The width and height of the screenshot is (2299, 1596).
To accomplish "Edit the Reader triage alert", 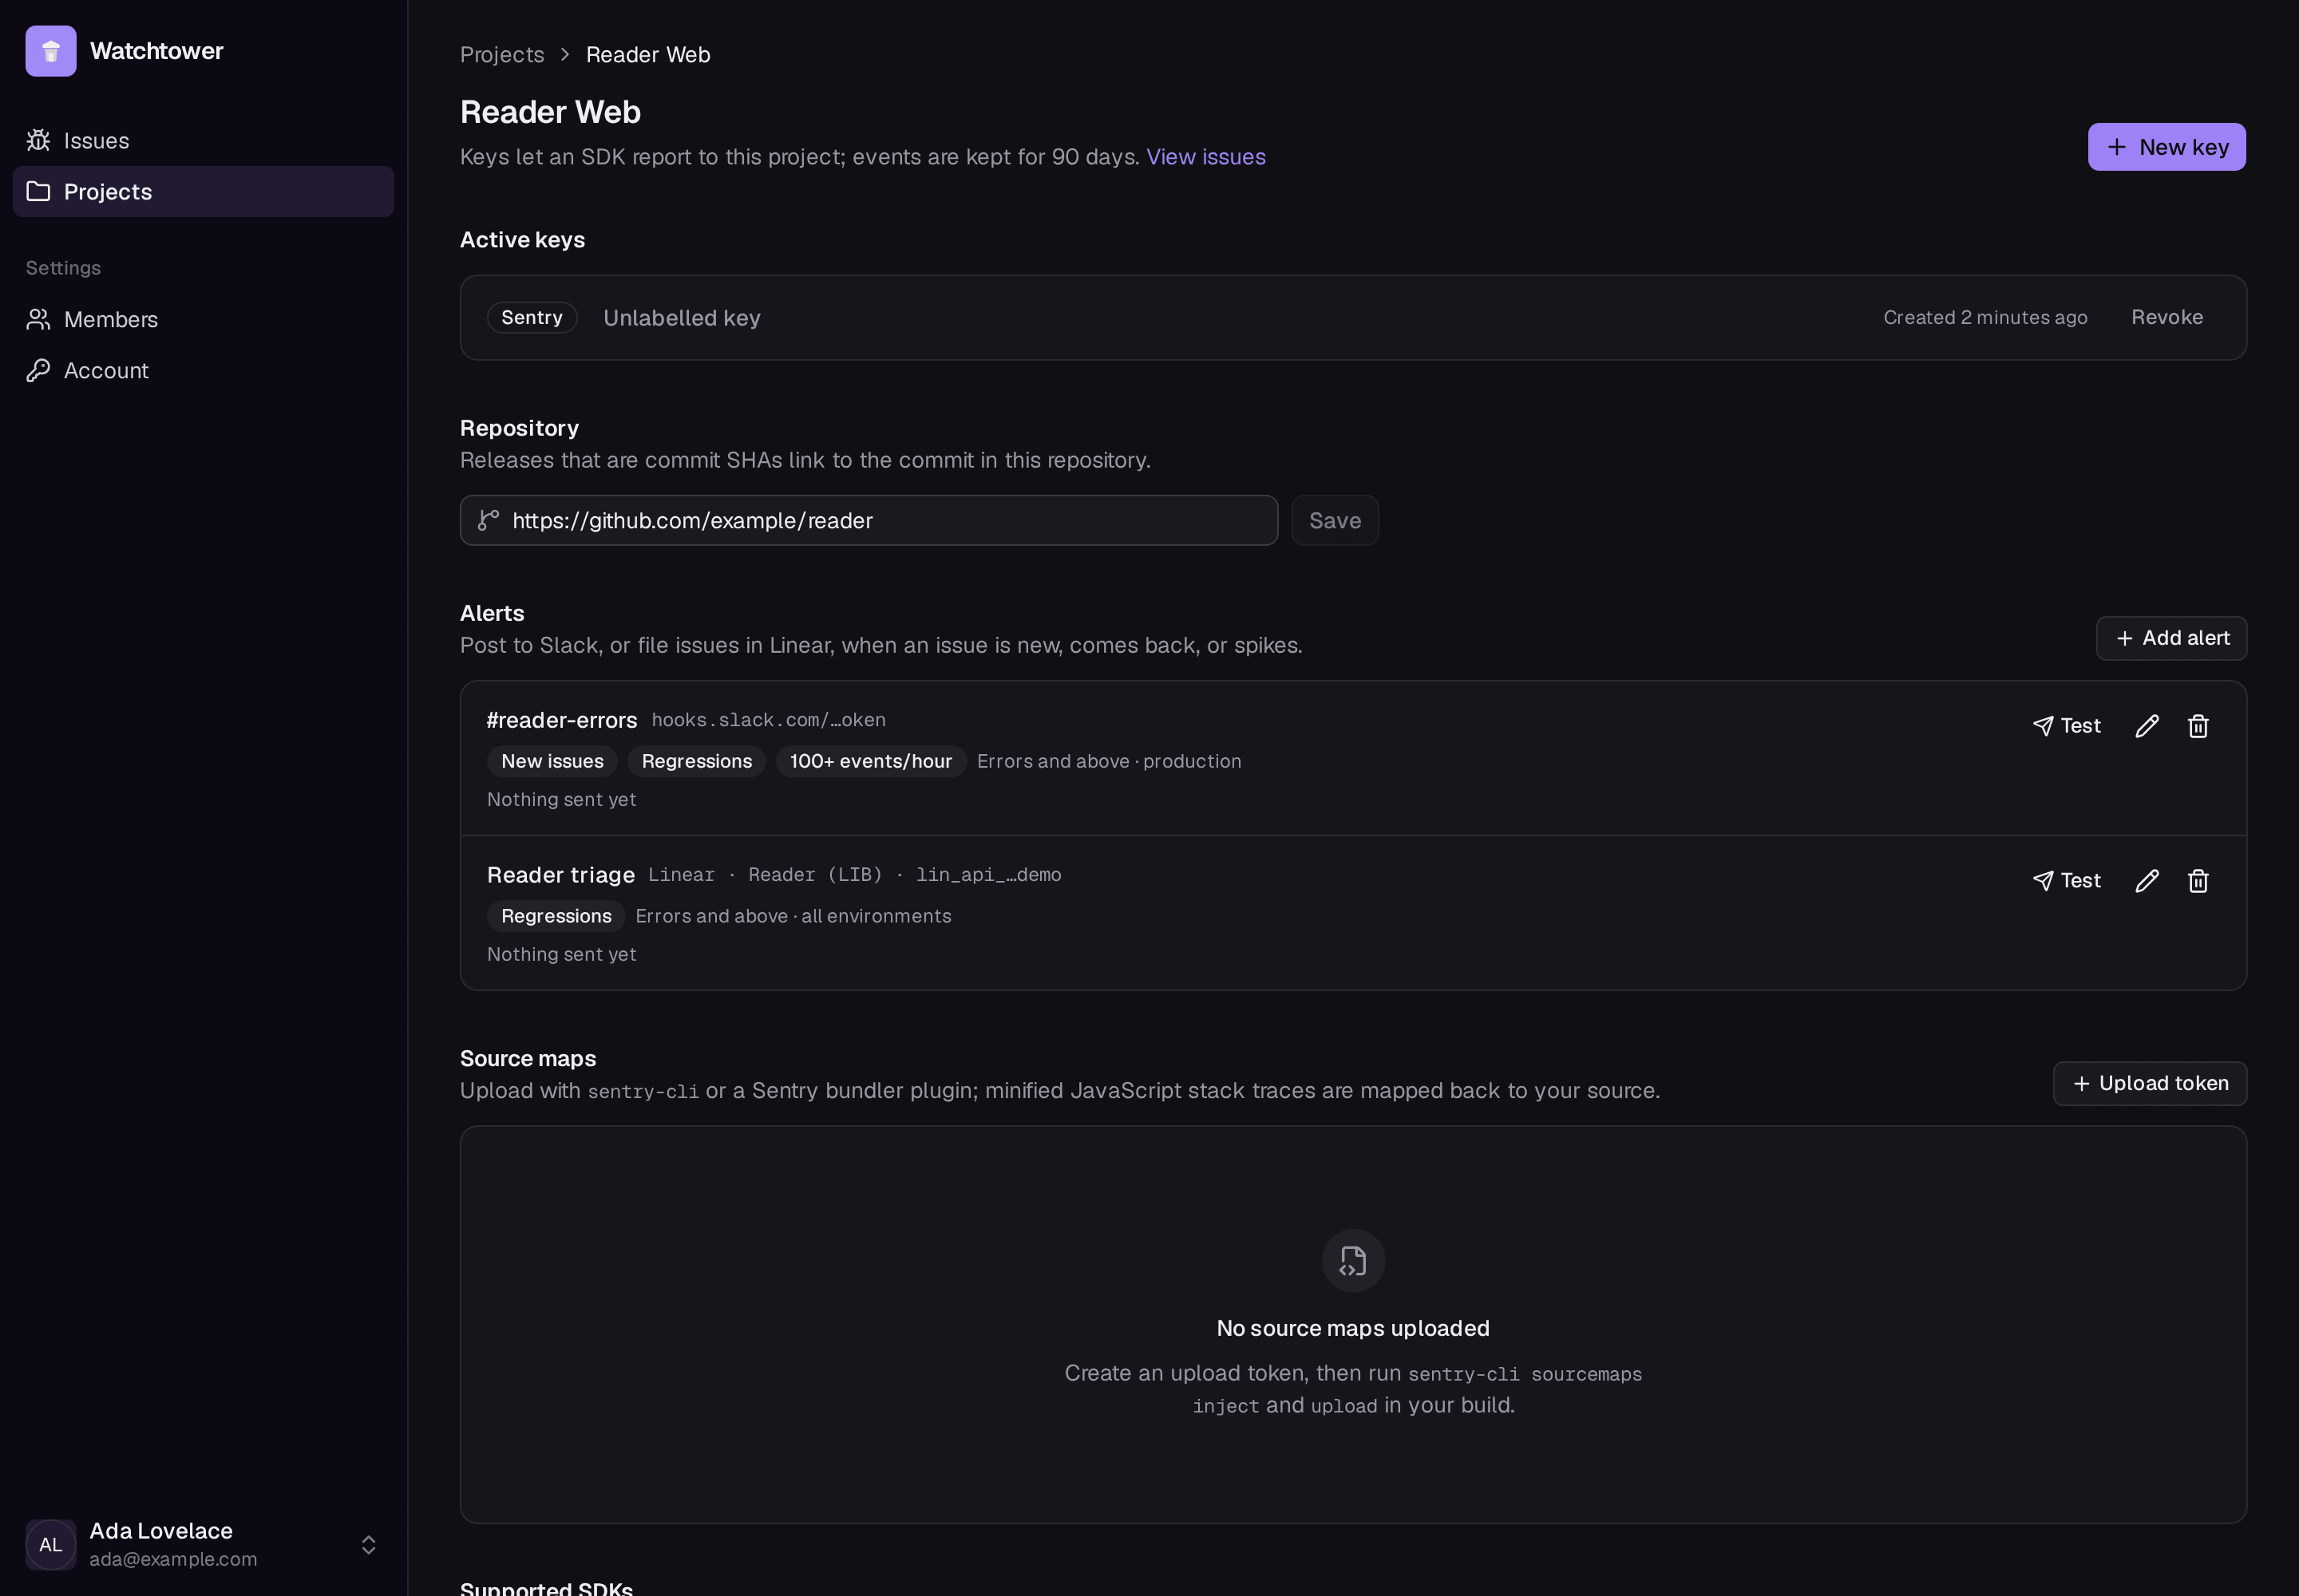I will [x=2147, y=882].
